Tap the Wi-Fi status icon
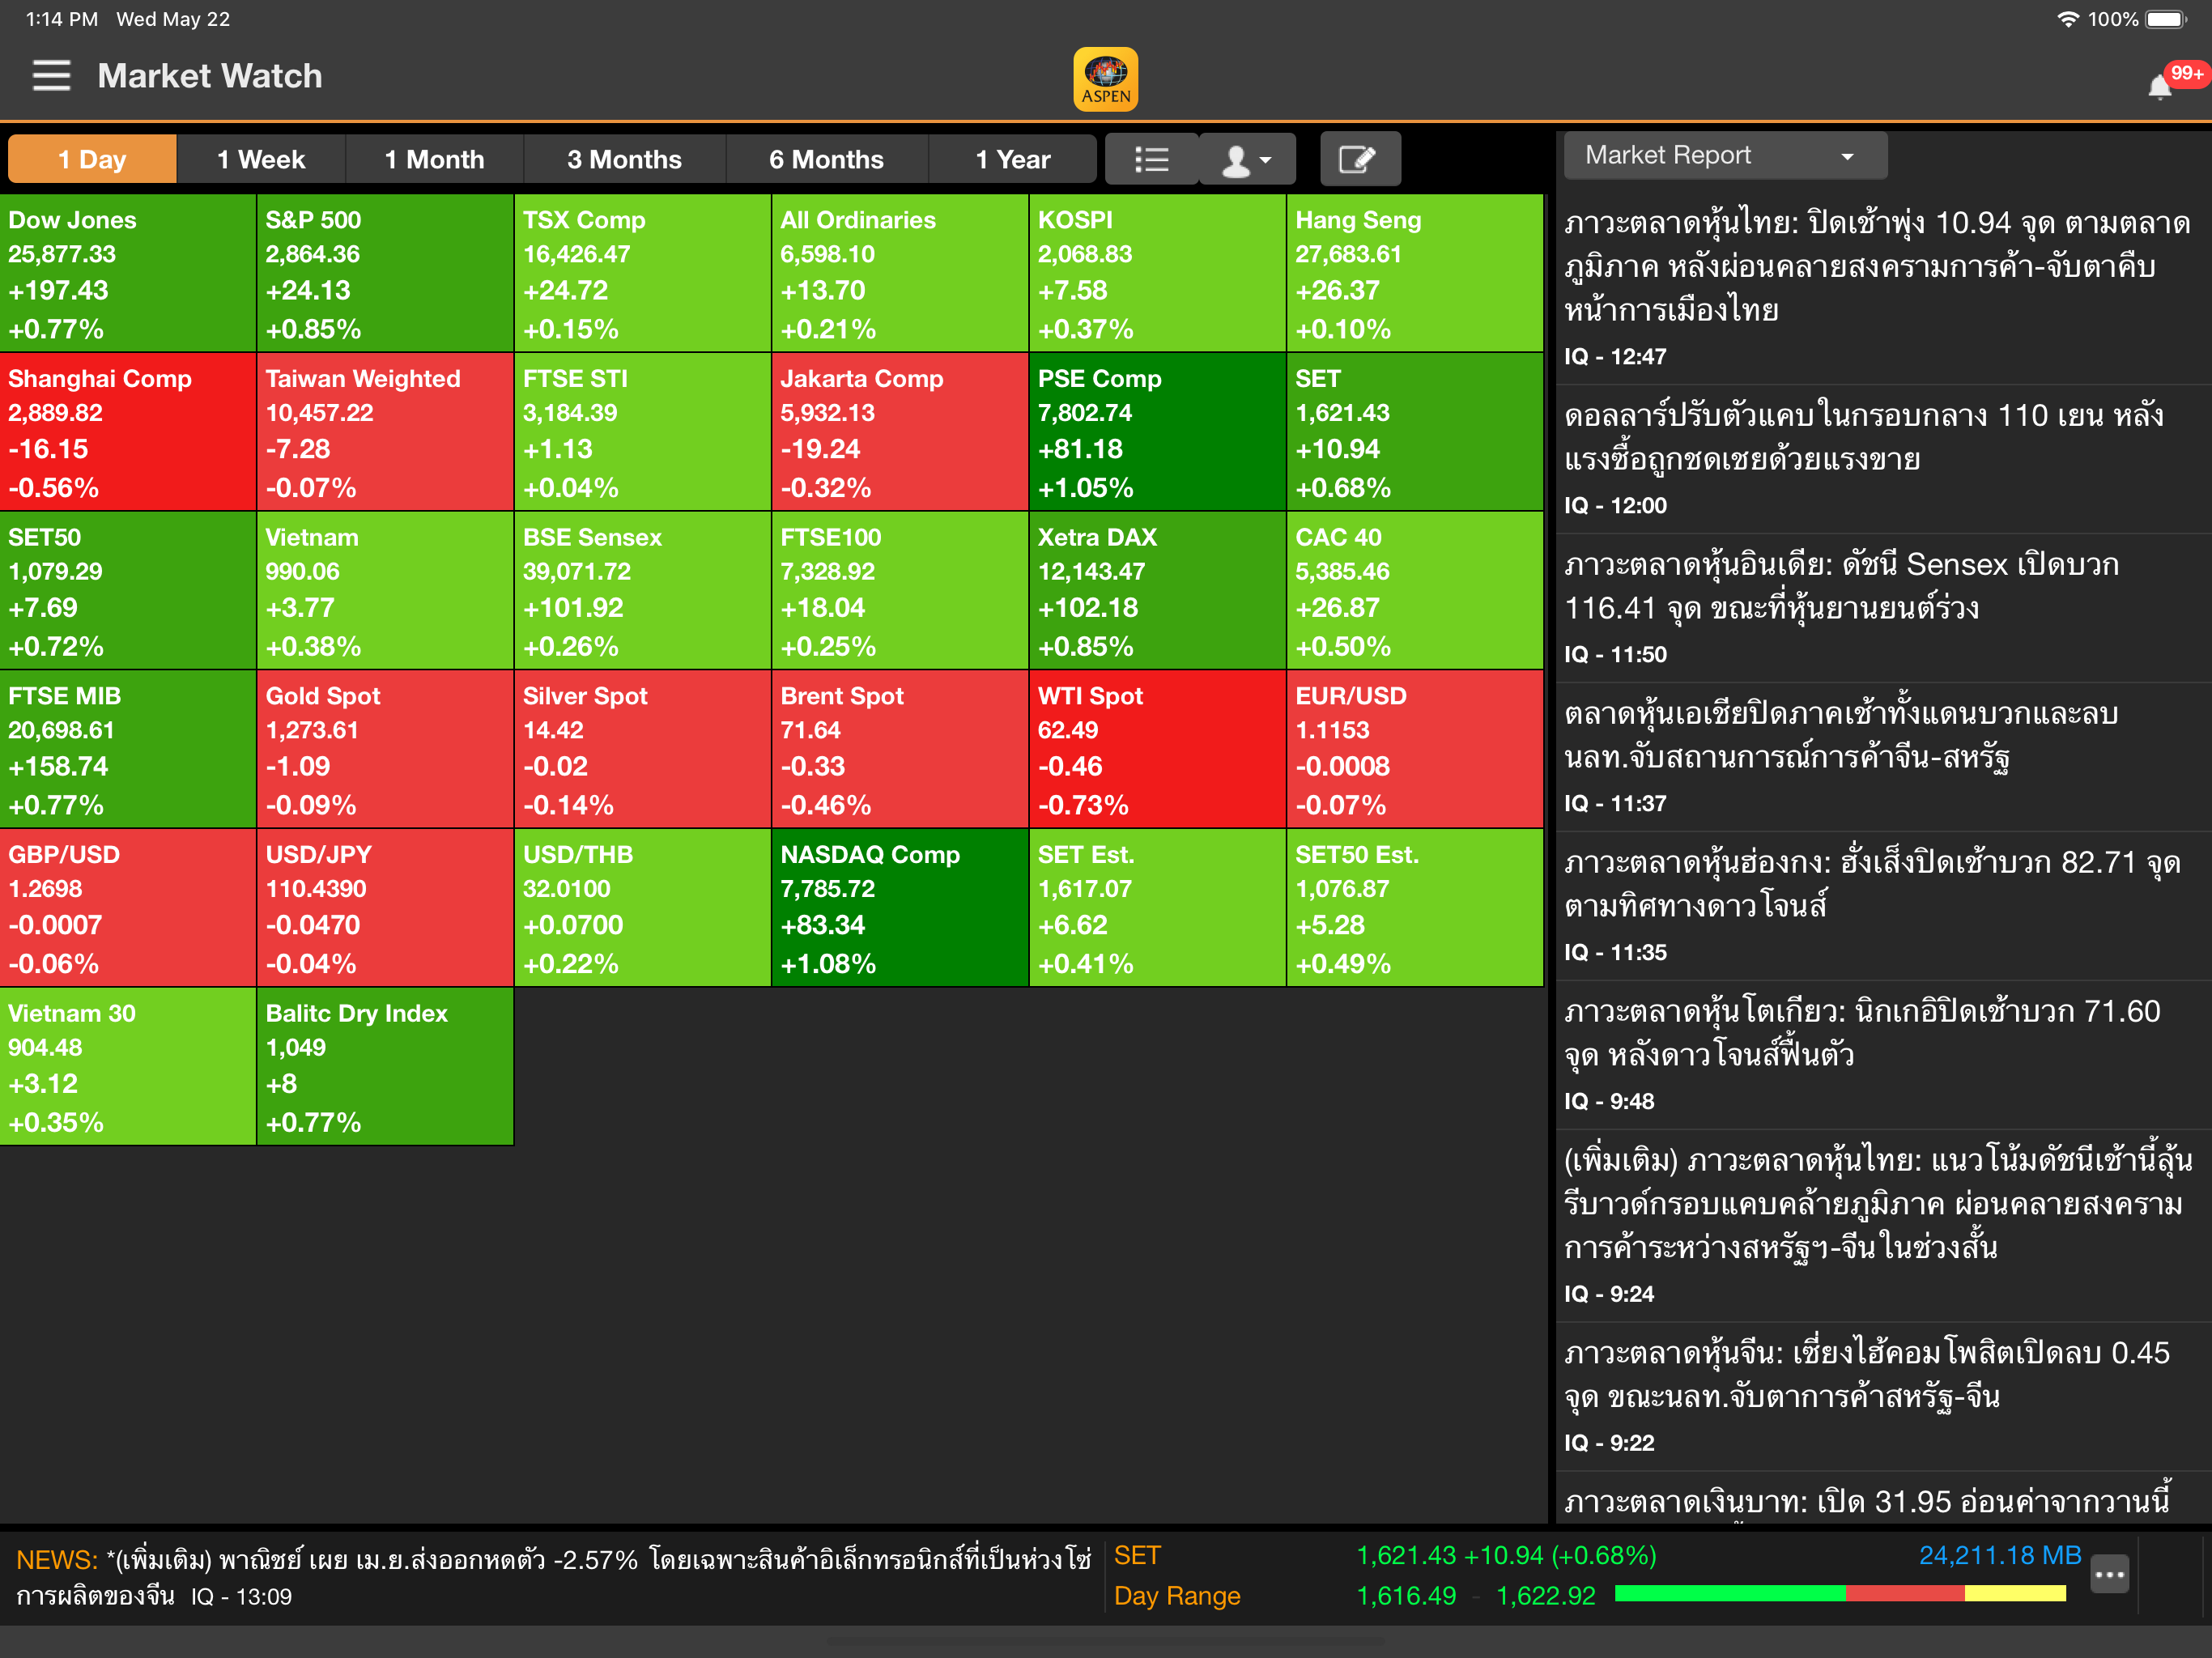Screen dimensions: 2212x1658 click(2066, 19)
